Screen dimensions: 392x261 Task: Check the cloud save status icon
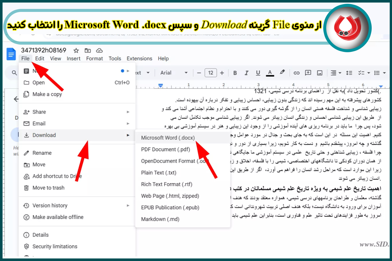tap(99, 51)
